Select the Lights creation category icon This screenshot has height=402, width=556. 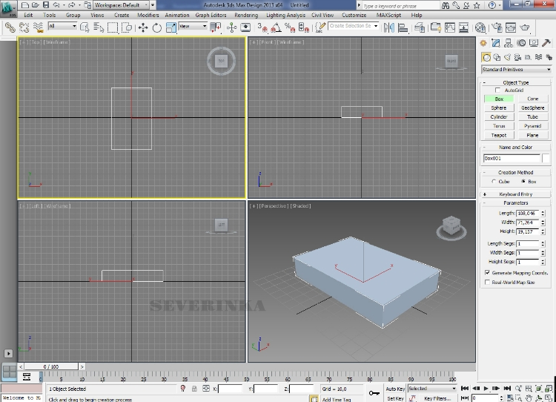[x=507, y=57]
